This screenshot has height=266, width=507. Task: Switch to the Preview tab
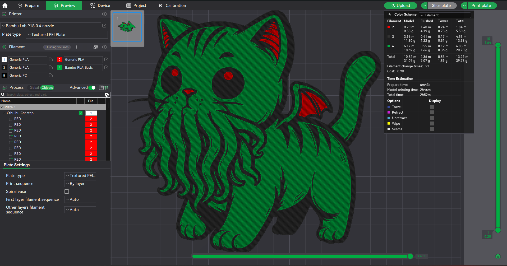coord(64,6)
